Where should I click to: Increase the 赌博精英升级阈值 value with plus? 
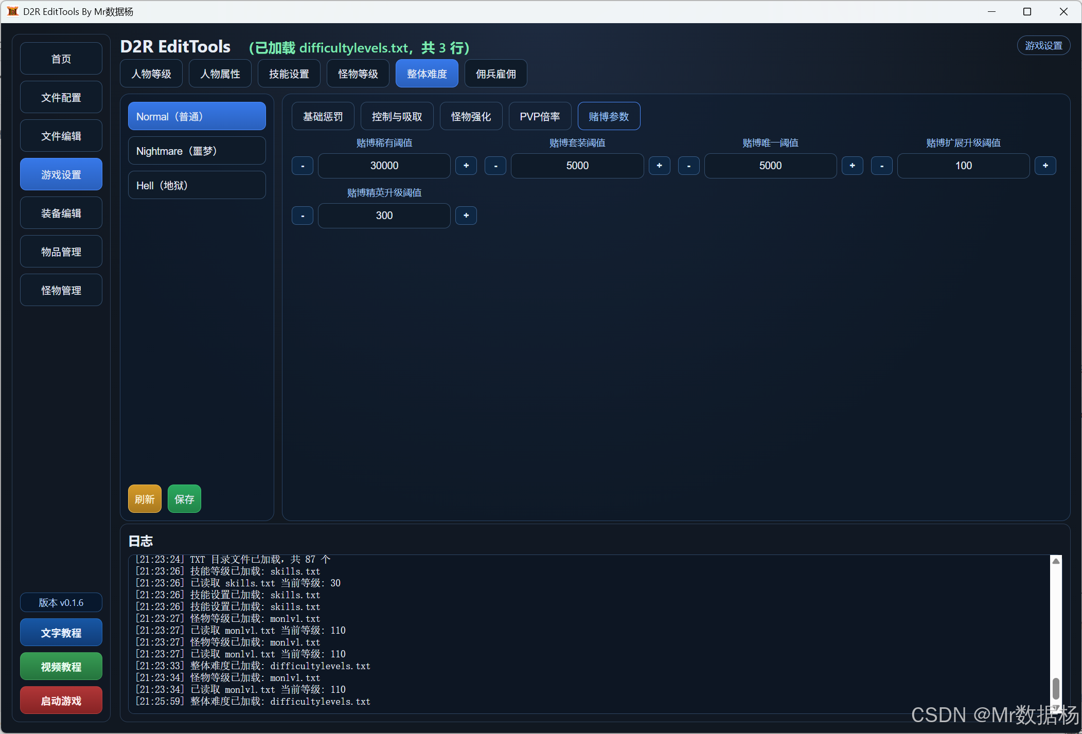point(466,216)
